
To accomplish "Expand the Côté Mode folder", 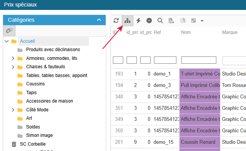I will (13, 110).
